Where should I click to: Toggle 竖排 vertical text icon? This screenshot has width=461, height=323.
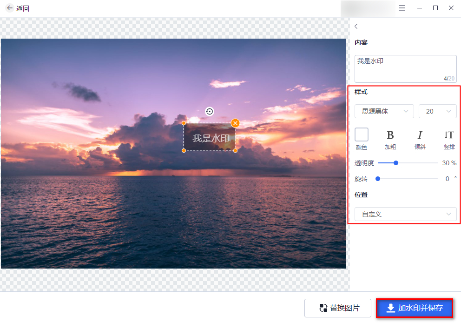pos(449,135)
